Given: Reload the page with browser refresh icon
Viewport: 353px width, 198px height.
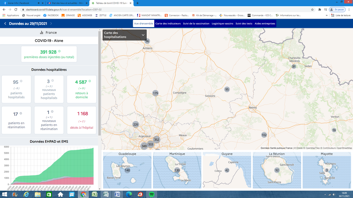Looking at the screenshot, I should [15, 9].
